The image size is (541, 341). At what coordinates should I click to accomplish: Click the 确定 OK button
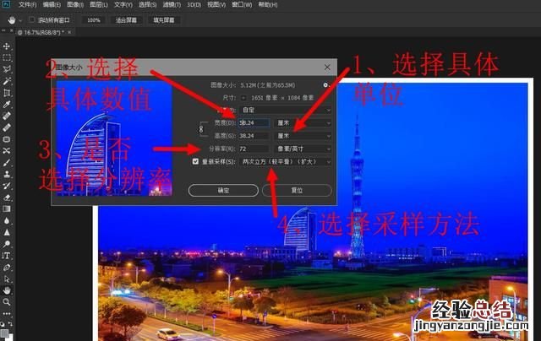(223, 191)
